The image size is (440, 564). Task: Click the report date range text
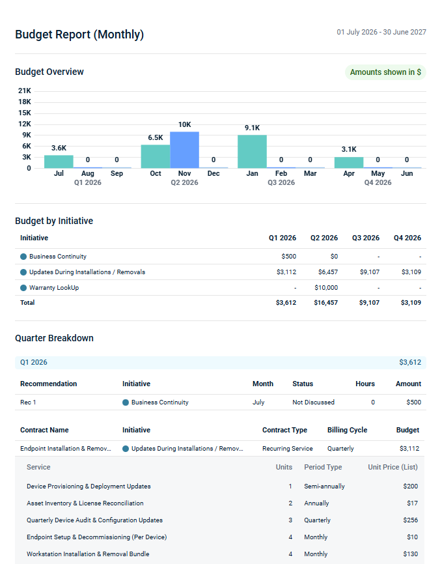click(x=381, y=32)
